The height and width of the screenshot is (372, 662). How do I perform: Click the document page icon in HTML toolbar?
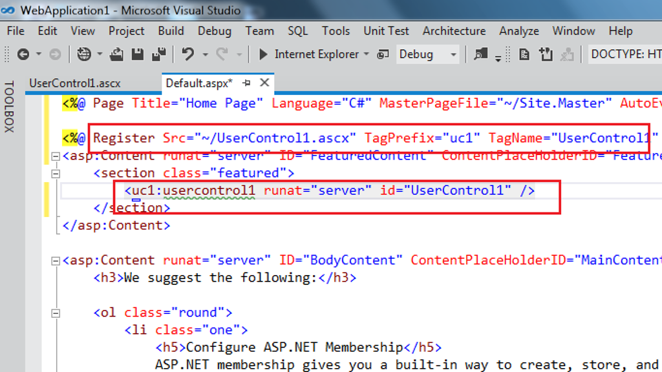[x=524, y=54]
